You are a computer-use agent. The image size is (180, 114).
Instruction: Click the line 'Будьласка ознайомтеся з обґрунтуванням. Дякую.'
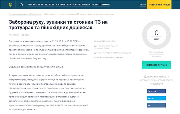click(x=36, y=67)
